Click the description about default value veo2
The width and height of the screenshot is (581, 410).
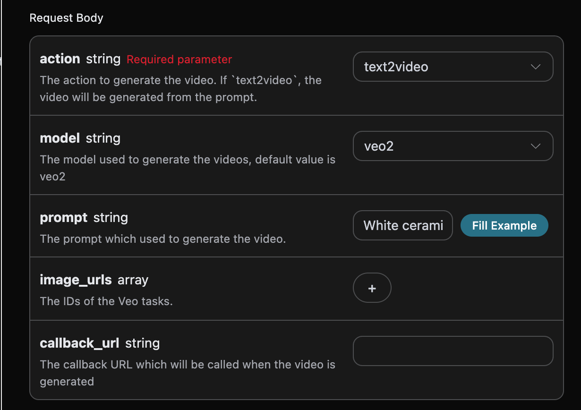(188, 168)
